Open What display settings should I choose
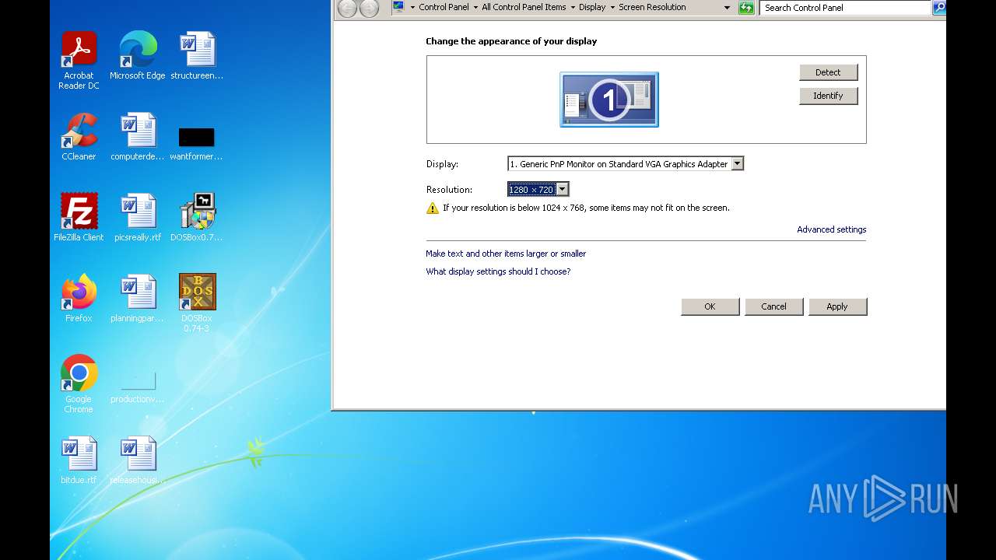Image resolution: width=996 pixels, height=560 pixels. coord(498,271)
